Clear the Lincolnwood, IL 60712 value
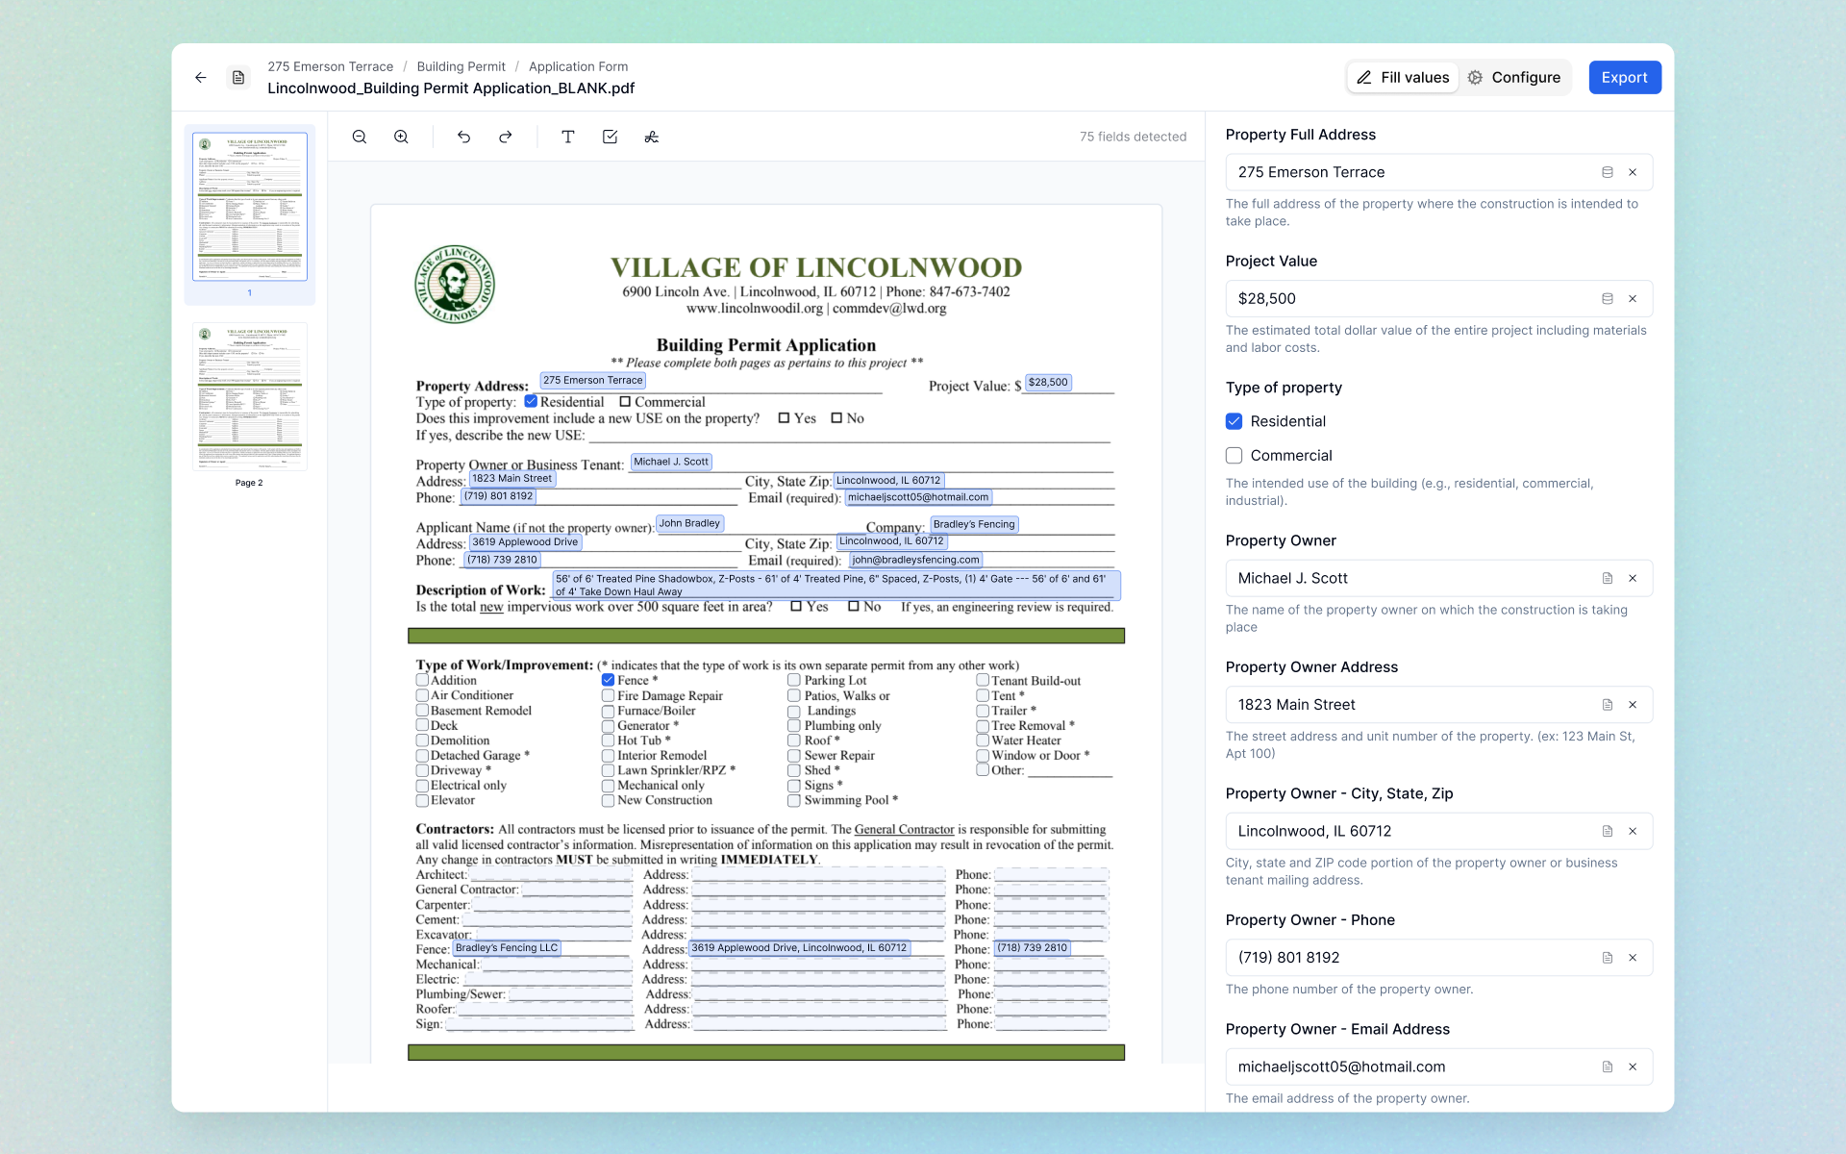1846x1154 pixels. [x=1633, y=831]
